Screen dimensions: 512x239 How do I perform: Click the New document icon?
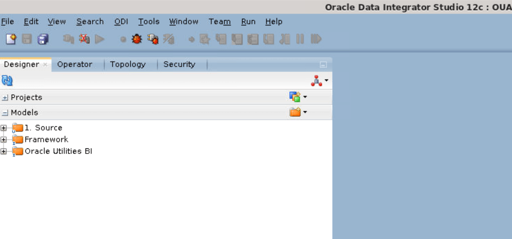click(x=11, y=40)
